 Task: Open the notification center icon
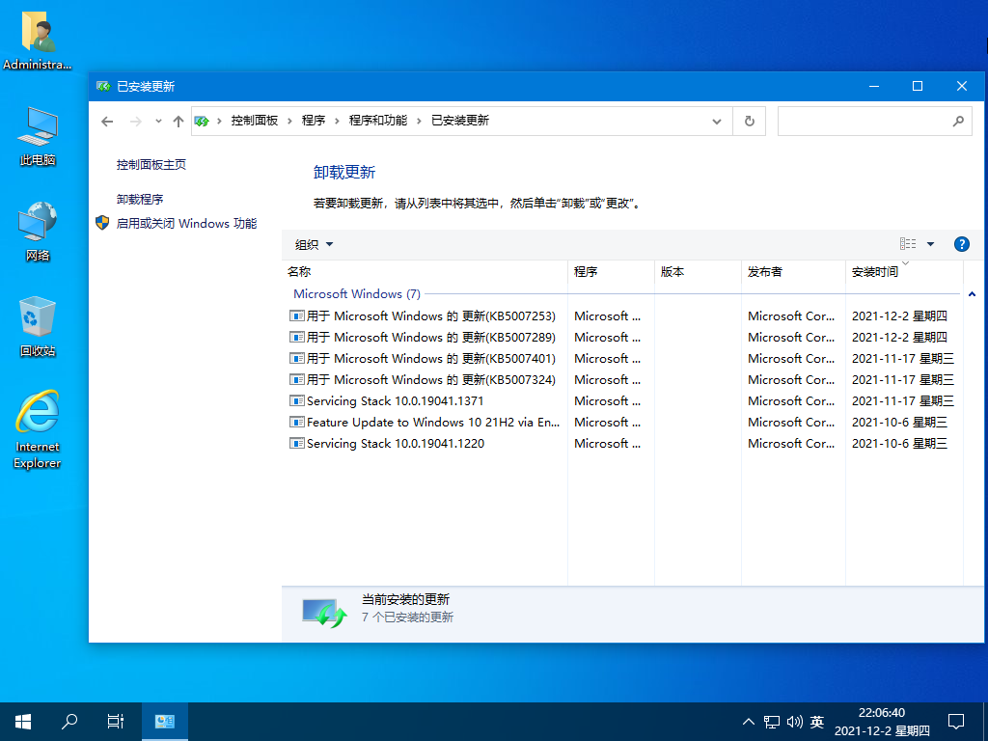tap(956, 722)
